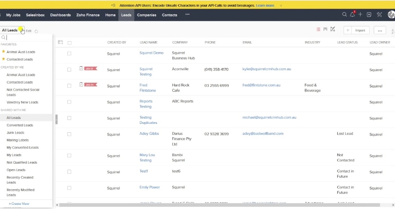Viewport: 395px width, 209px height.
Task: Click star beside Contacted Leads favorite
Action: (x=4, y=59)
